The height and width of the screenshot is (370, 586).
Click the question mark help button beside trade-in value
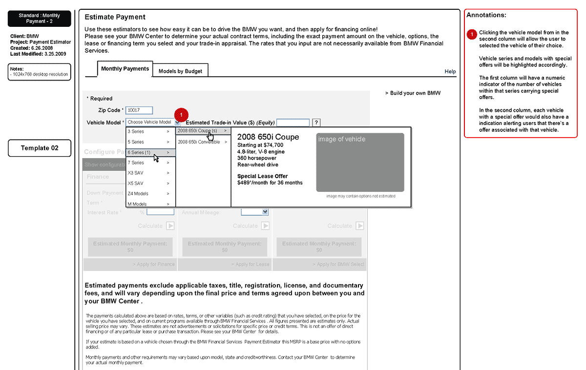pyautogui.click(x=316, y=123)
